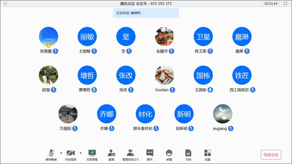Open the chat (聊天) panel

(x=150, y=153)
